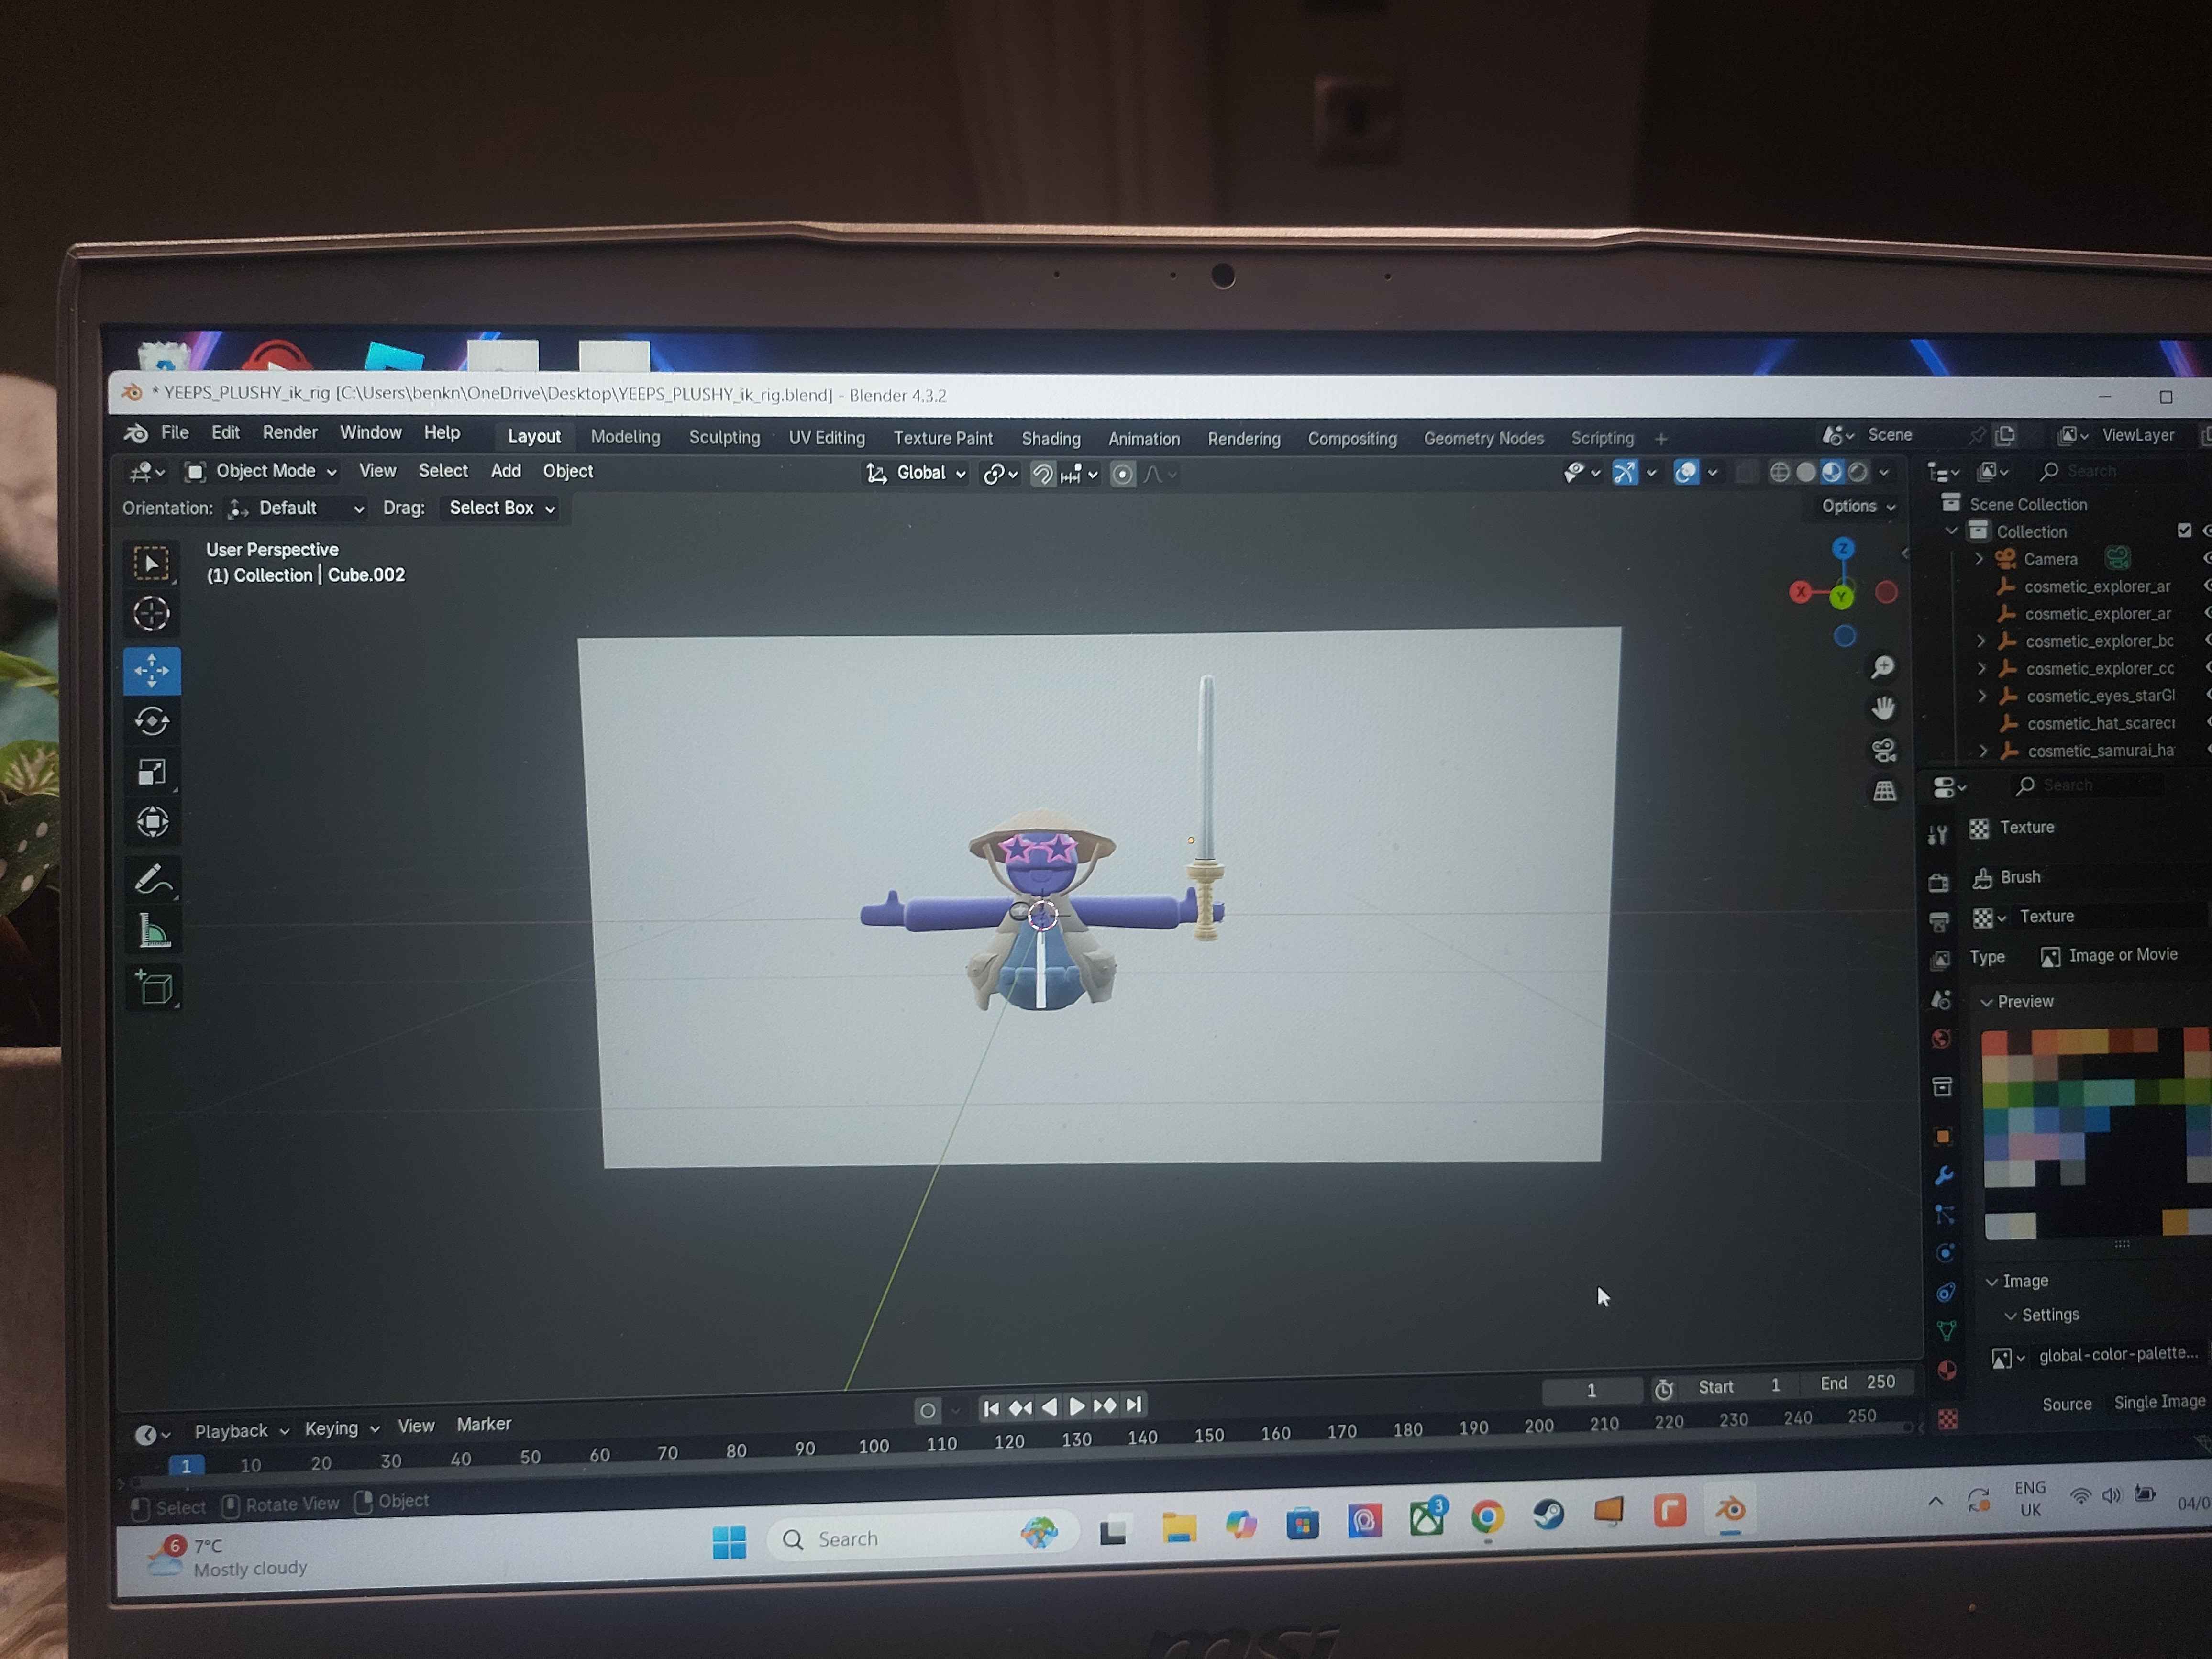The width and height of the screenshot is (2212, 1659).
Task: Choose the Measure tool
Action: pyautogui.click(x=153, y=932)
